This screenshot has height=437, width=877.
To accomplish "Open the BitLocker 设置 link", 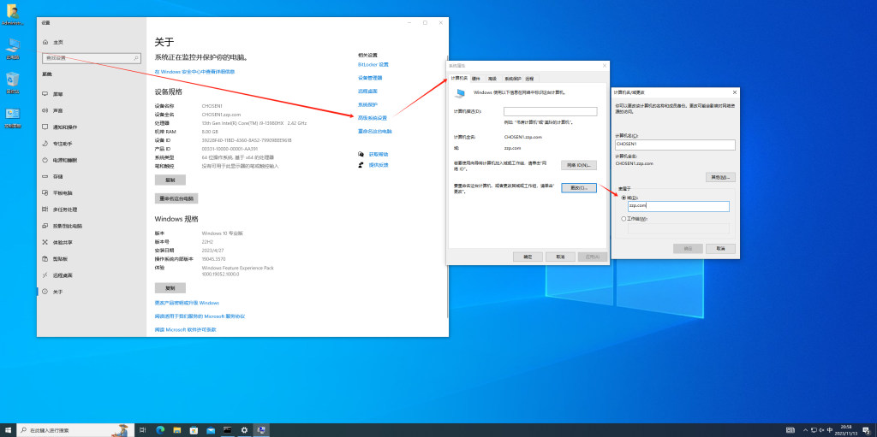I will point(373,64).
